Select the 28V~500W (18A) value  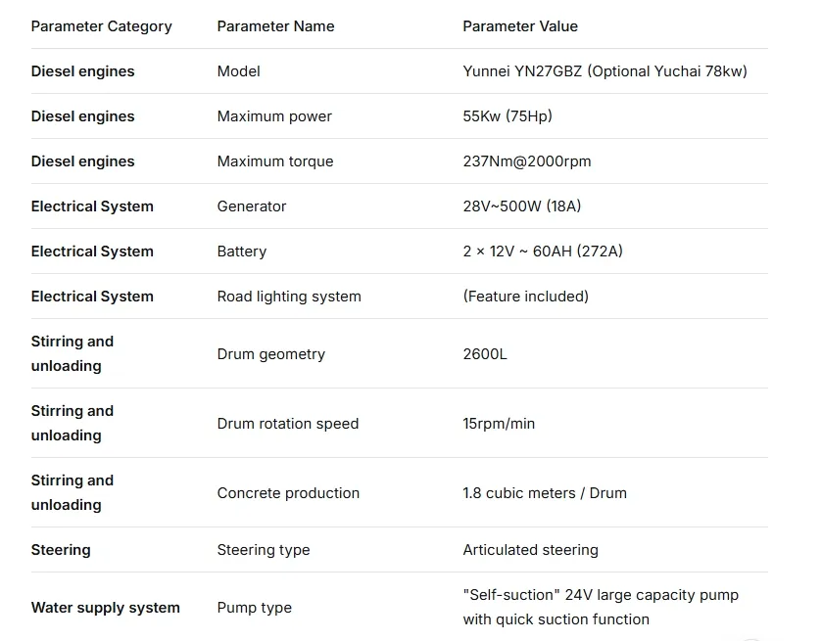522,206
